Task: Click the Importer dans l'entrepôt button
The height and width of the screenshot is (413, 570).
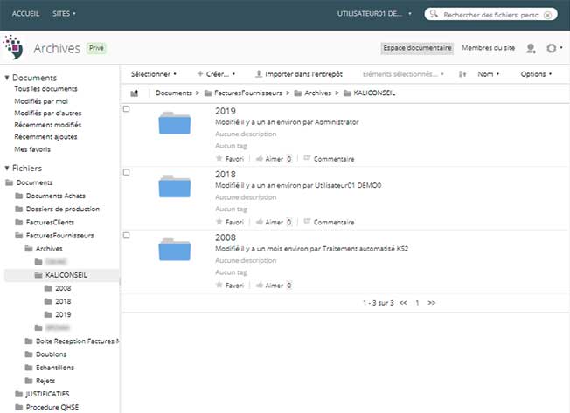Action: point(299,74)
